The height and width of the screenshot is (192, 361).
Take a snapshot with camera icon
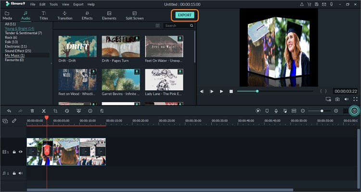point(337,99)
